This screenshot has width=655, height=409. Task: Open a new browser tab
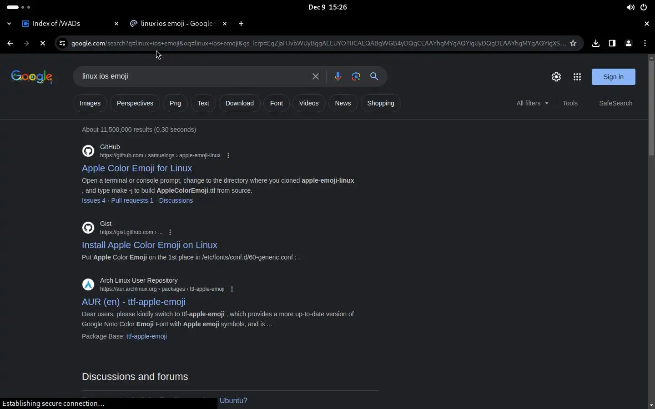(x=241, y=24)
